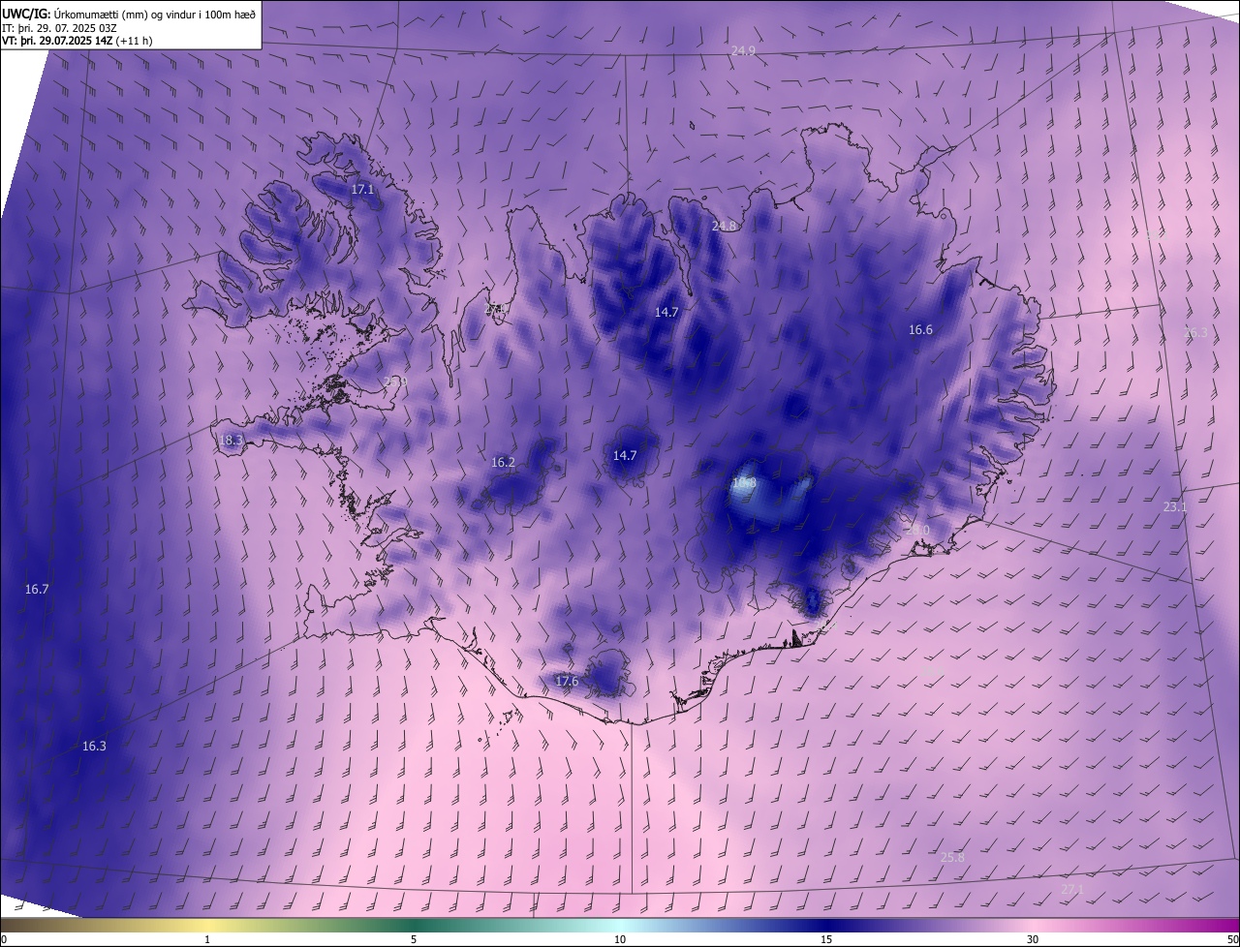Click the valid time 'VT: þri. 29.07.2025 14Z (+11 h)'
This screenshot has width=1240, height=947.
(x=77, y=41)
